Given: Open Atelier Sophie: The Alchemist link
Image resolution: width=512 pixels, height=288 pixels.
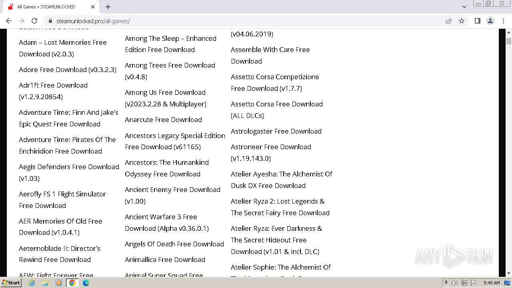Looking at the screenshot, I should pos(281,270).
